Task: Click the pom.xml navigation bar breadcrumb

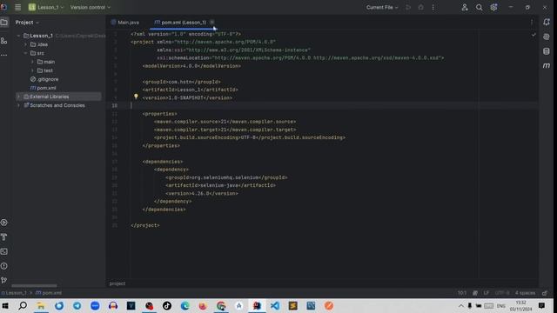Action: coord(49,293)
